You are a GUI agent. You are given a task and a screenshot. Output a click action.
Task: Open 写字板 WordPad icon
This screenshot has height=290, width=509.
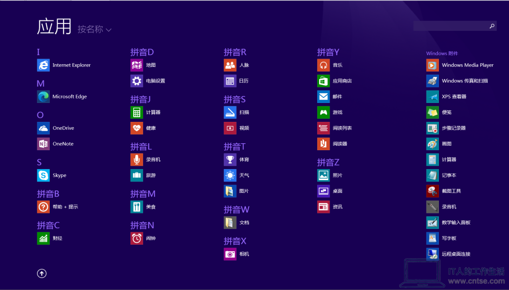(x=432, y=238)
